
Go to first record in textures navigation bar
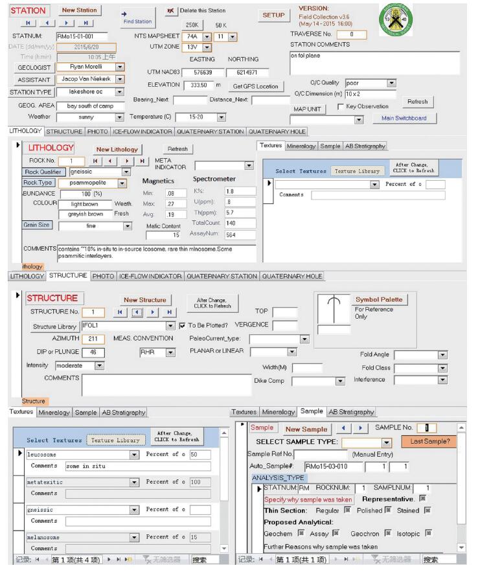38,559
